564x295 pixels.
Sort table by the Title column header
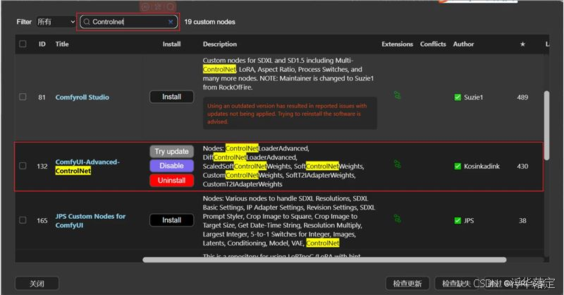(62, 44)
